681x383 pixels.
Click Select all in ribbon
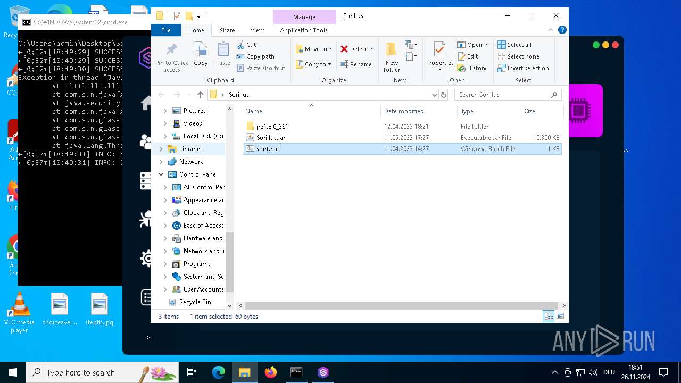click(x=514, y=45)
